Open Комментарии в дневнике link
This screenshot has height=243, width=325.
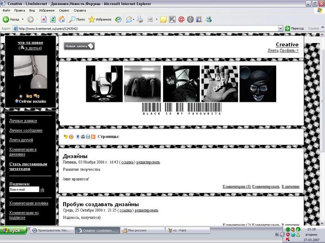pyautogui.click(x=23, y=152)
